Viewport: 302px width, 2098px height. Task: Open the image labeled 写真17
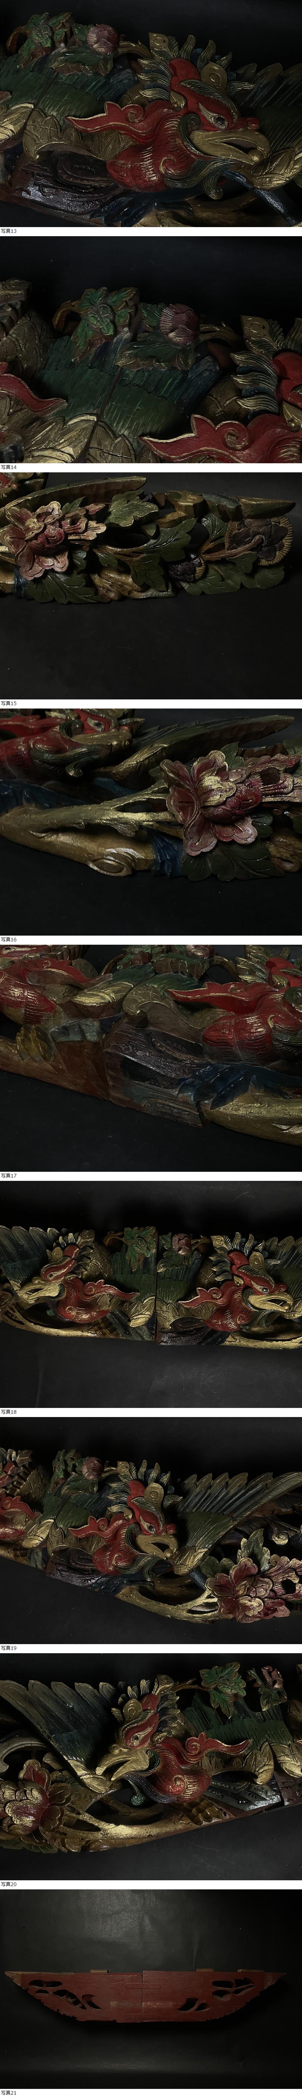tap(151, 1056)
